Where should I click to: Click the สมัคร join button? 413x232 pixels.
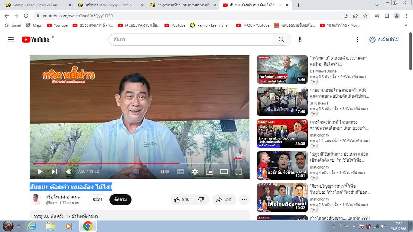click(x=97, y=199)
